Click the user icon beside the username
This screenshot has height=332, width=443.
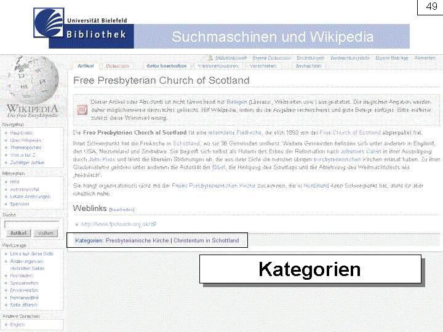pyautogui.click(x=210, y=58)
